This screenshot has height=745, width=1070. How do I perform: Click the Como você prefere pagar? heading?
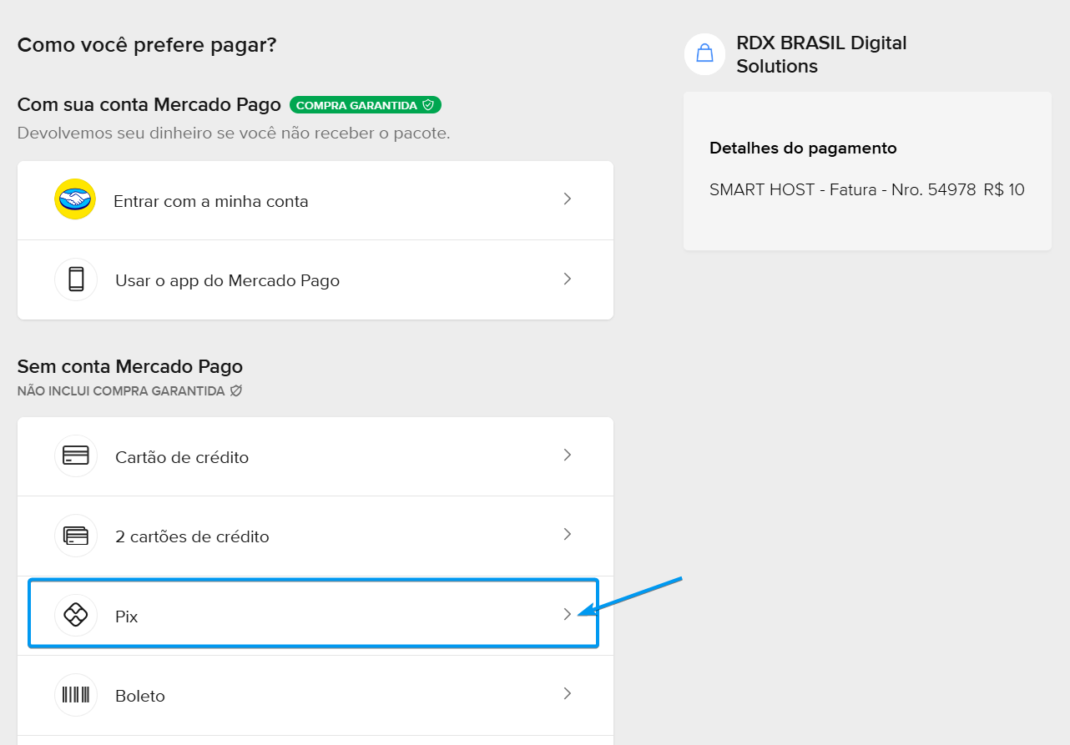click(x=147, y=45)
